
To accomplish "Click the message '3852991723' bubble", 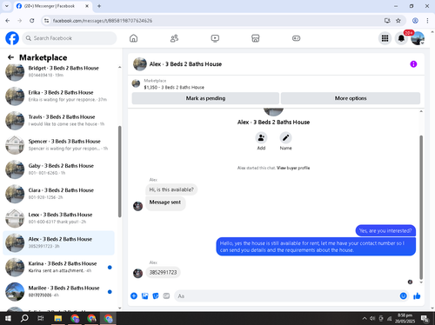I will (163, 272).
